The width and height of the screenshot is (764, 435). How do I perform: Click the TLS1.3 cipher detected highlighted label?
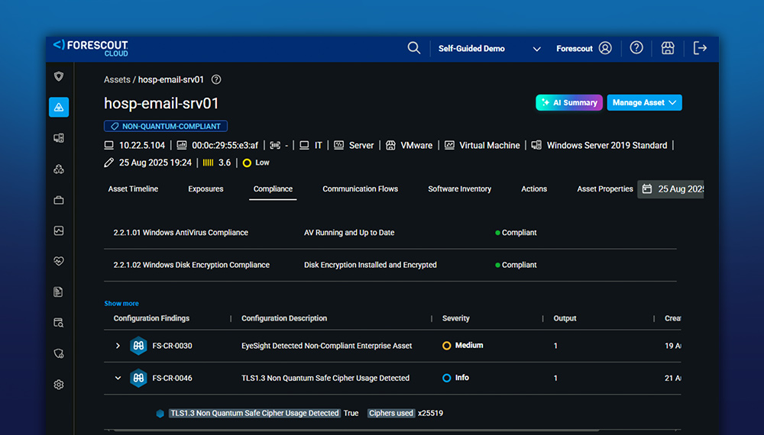(x=254, y=413)
